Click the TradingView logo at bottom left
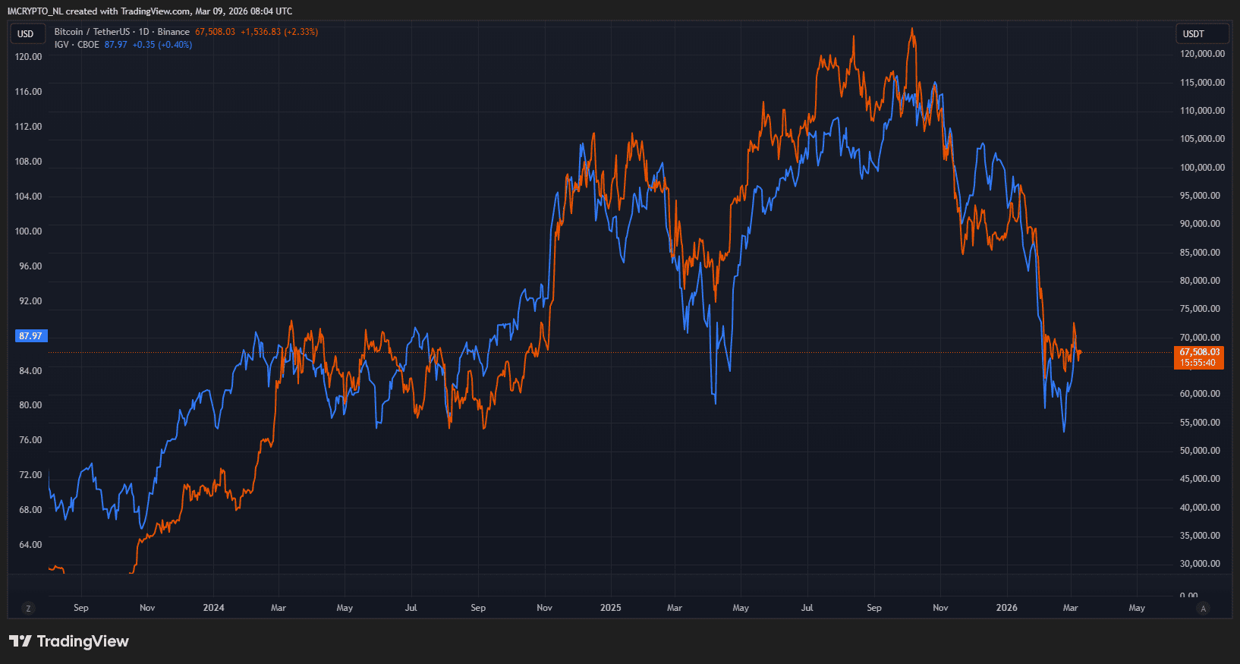 (x=69, y=641)
